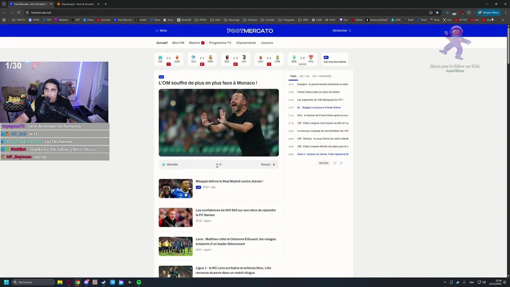Open the ADC vs LPM match card
The height and width of the screenshot is (287, 510).
[x=269, y=59]
